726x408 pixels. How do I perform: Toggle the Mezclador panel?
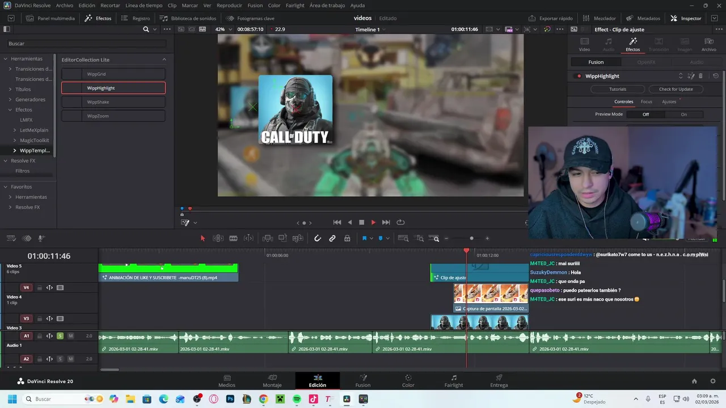(600, 18)
